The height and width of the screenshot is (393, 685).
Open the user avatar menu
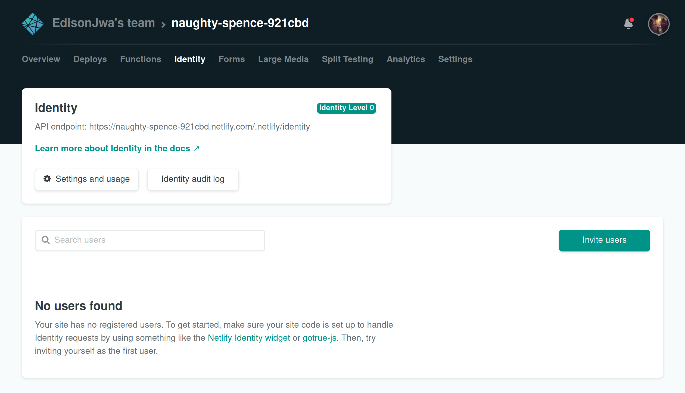click(659, 24)
